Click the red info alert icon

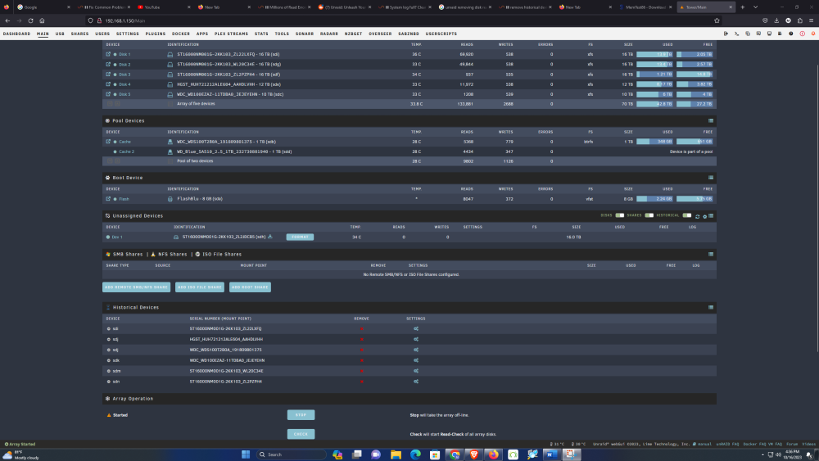click(x=803, y=34)
